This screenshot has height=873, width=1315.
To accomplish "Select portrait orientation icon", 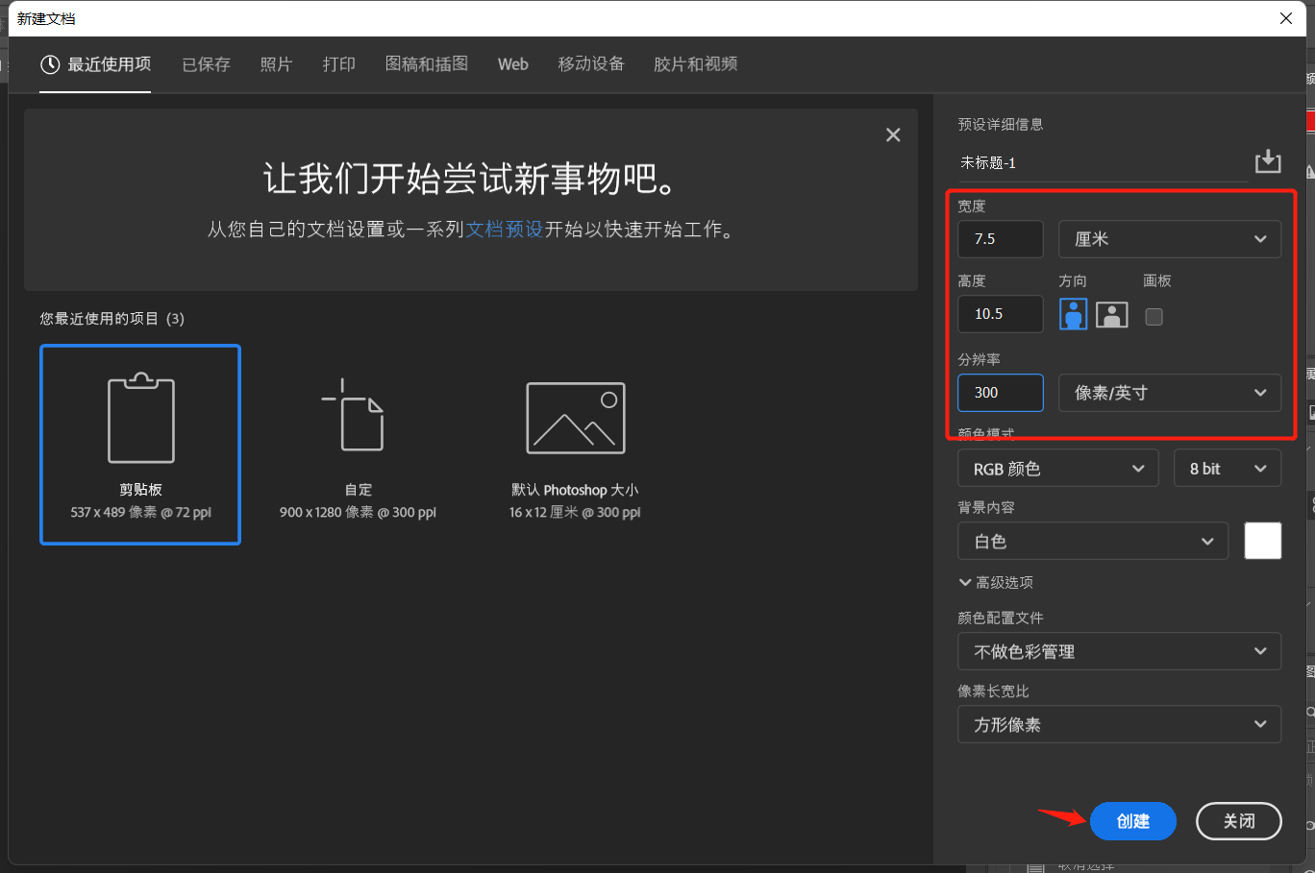I will pos(1073,315).
